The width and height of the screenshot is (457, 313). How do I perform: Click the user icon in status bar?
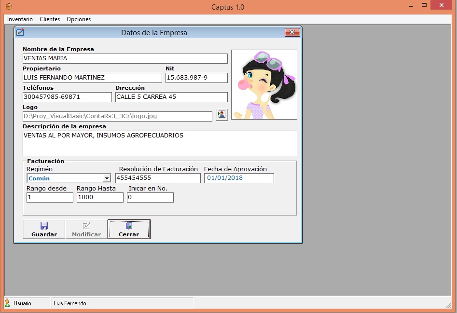point(7,303)
